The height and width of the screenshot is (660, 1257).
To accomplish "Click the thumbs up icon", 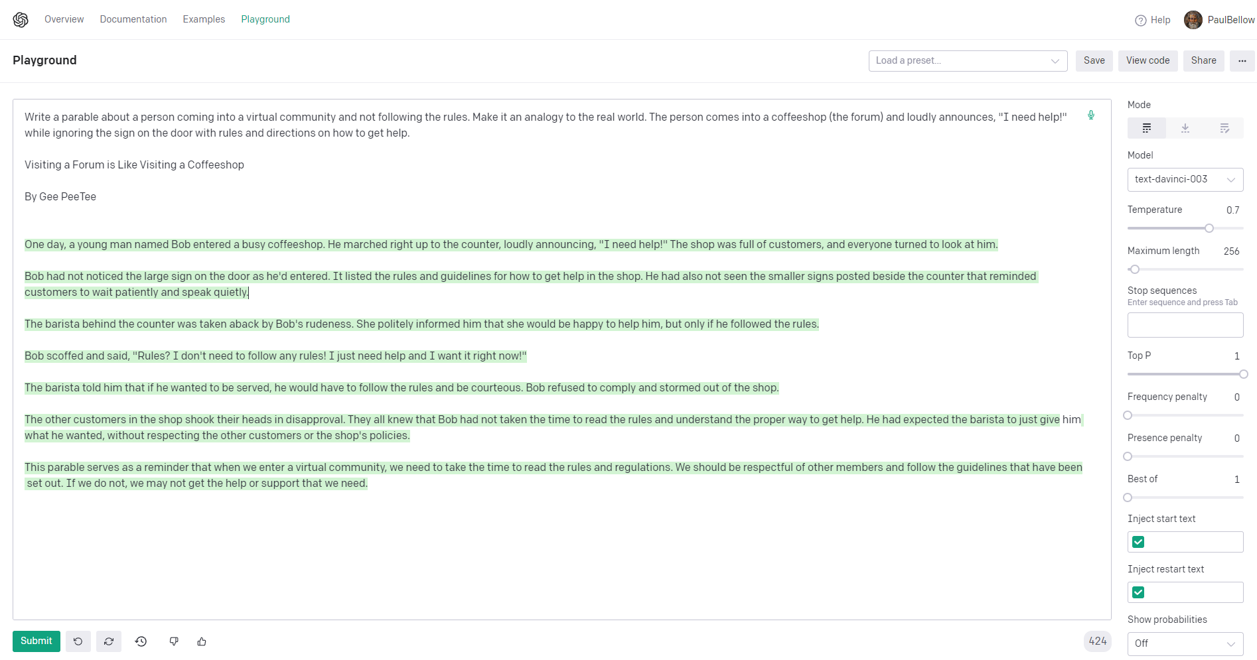I will click(202, 641).
